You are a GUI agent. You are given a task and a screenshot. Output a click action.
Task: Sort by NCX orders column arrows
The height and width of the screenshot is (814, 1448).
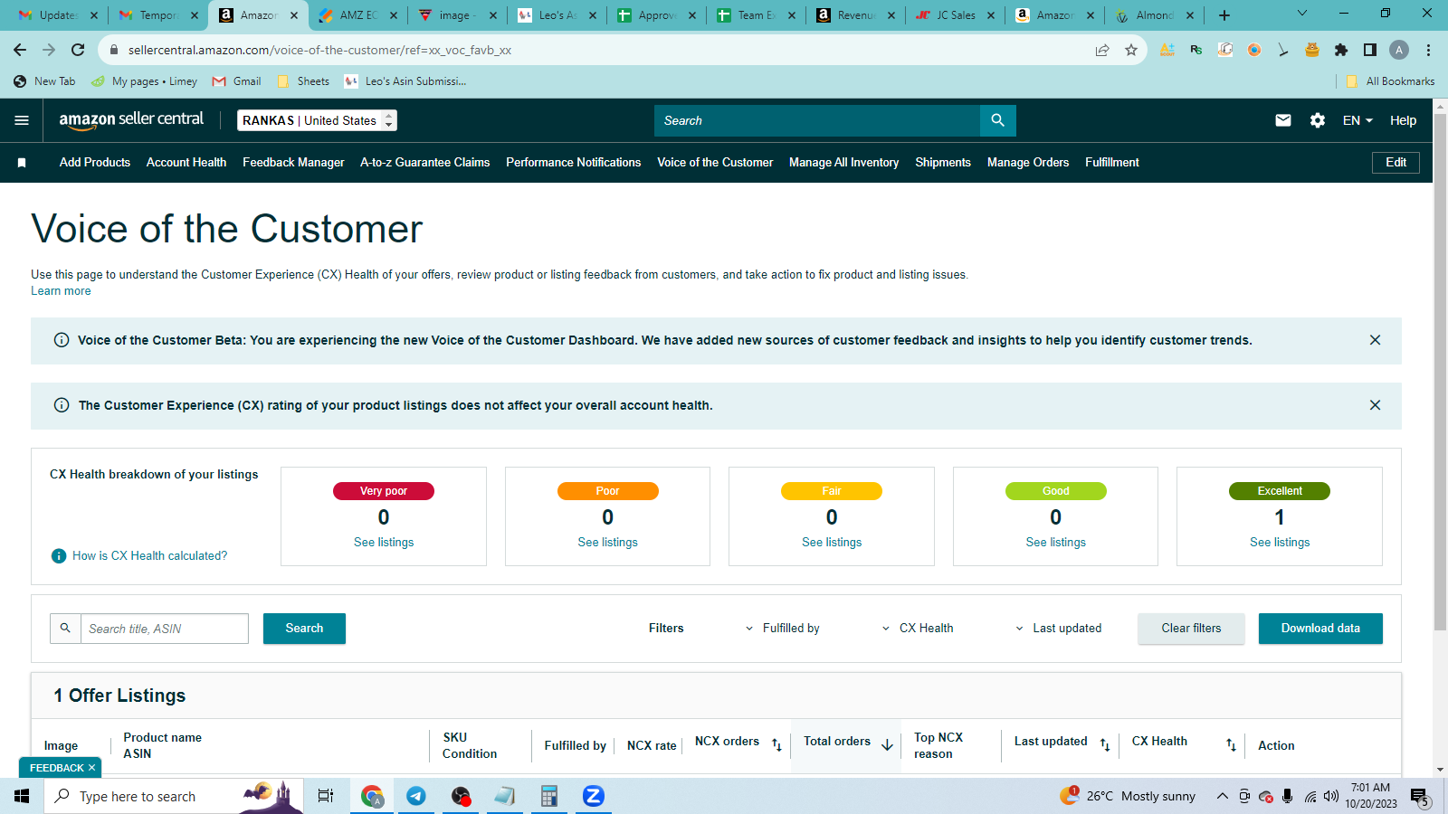[776, 744]
